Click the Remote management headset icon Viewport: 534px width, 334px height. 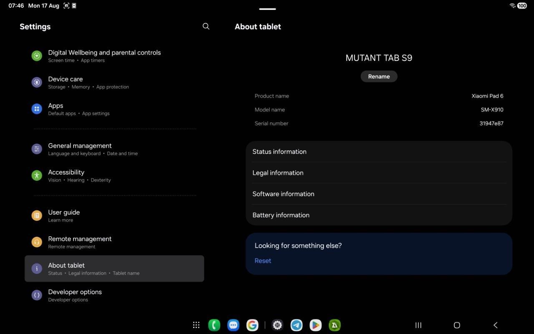[x=37, y=242]
